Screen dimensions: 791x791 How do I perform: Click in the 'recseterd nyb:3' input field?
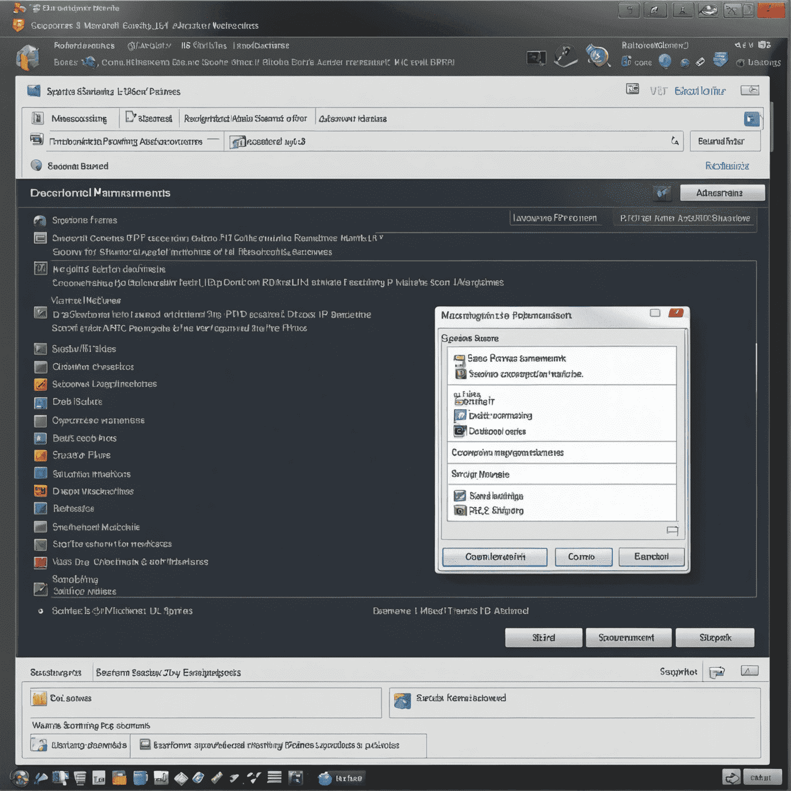[x=453, y=141]
